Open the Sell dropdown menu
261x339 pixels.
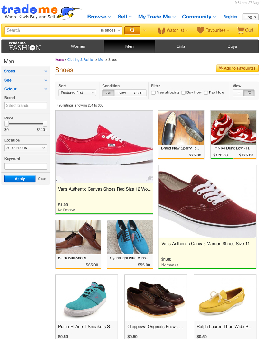(124, 17)
